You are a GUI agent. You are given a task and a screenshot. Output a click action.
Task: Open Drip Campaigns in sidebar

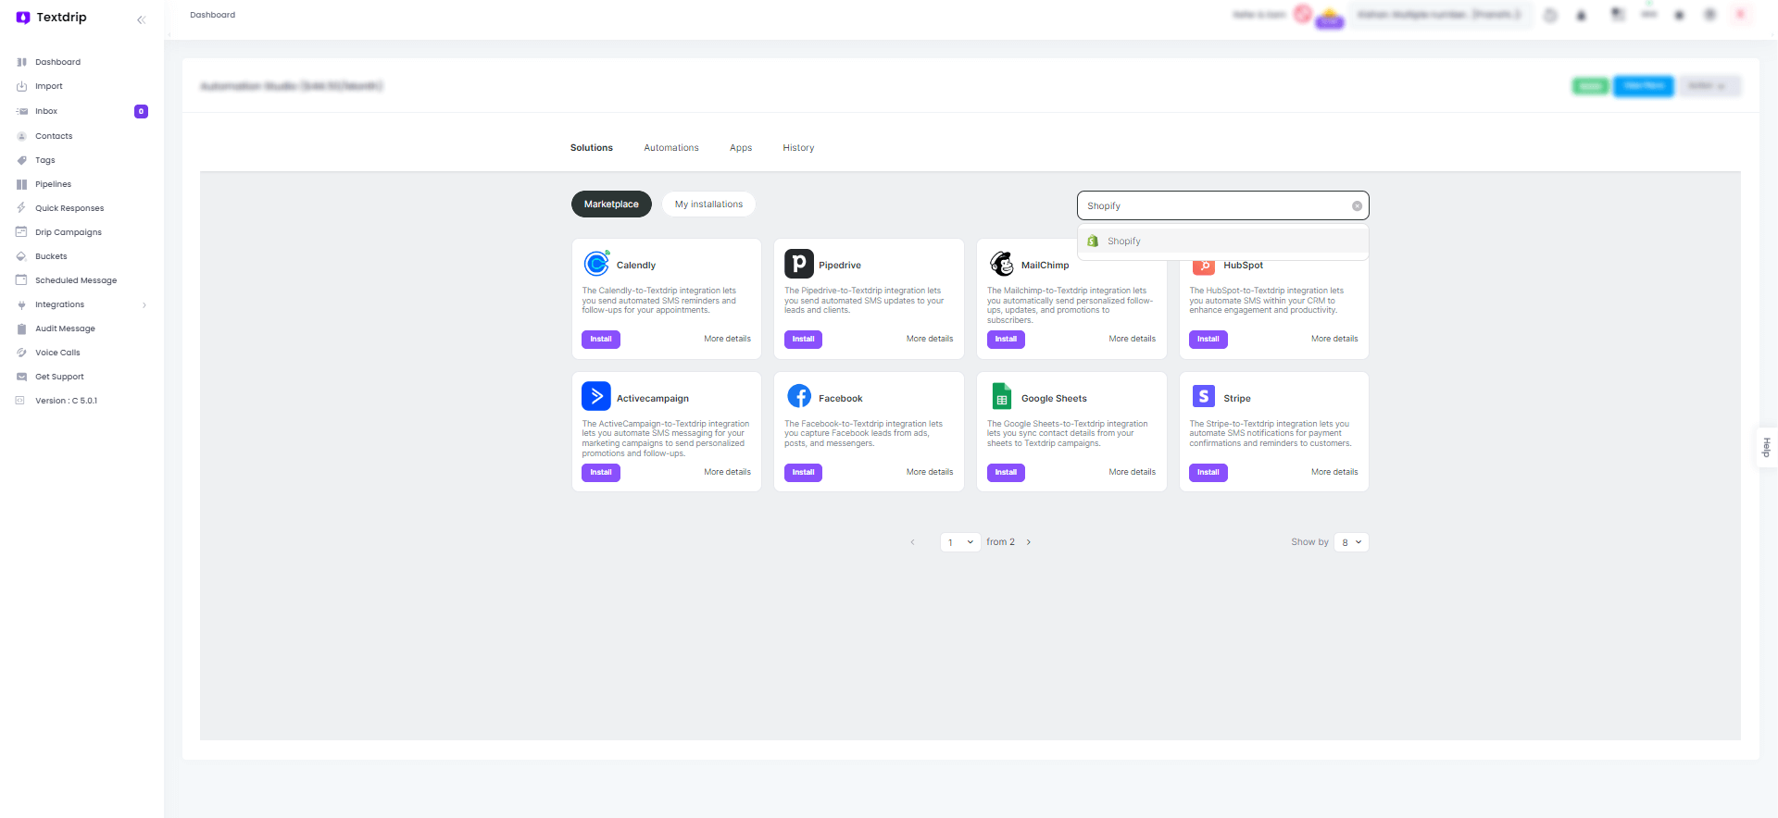pos(69,232)
